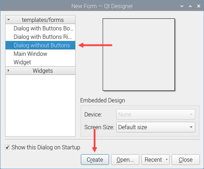
Task: Toggle Show this Dialog on Startup checkbox
Action: (7, 148)
